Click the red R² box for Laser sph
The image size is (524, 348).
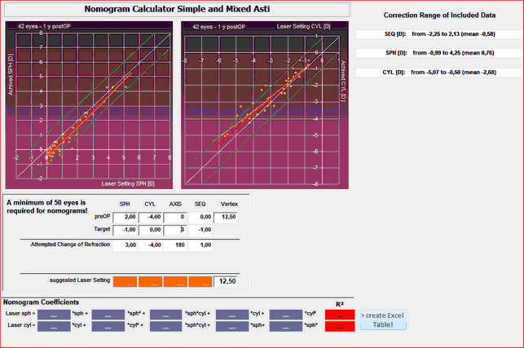(x=339, y=314)
